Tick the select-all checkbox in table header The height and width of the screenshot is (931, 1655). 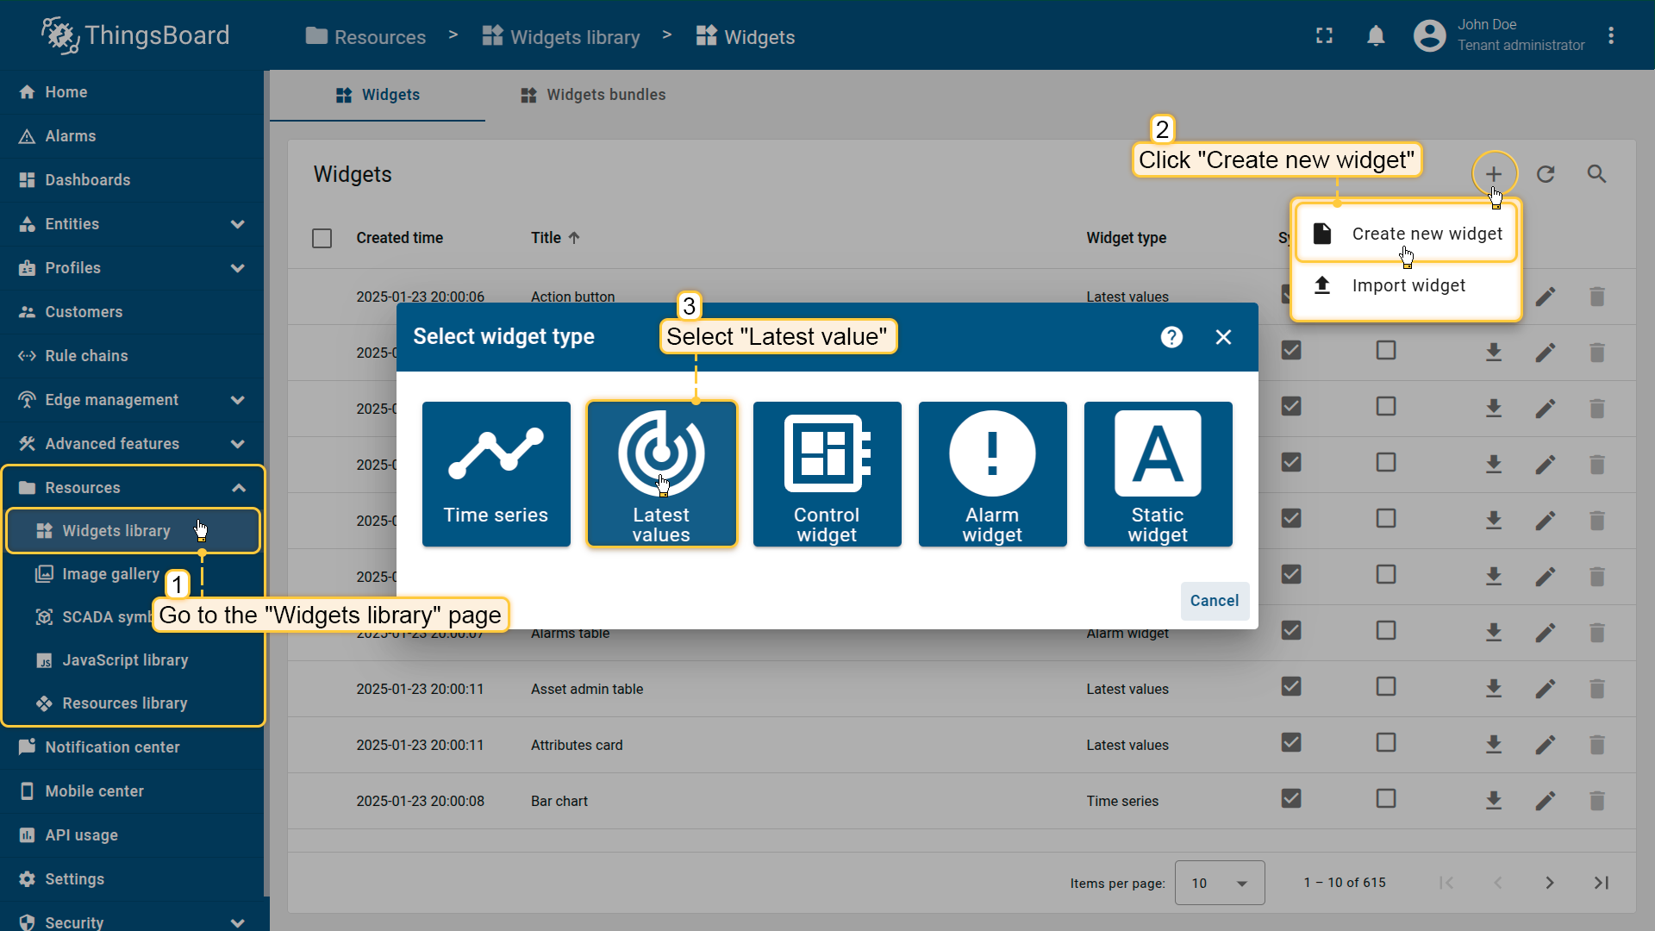click(x=322, y=238)
